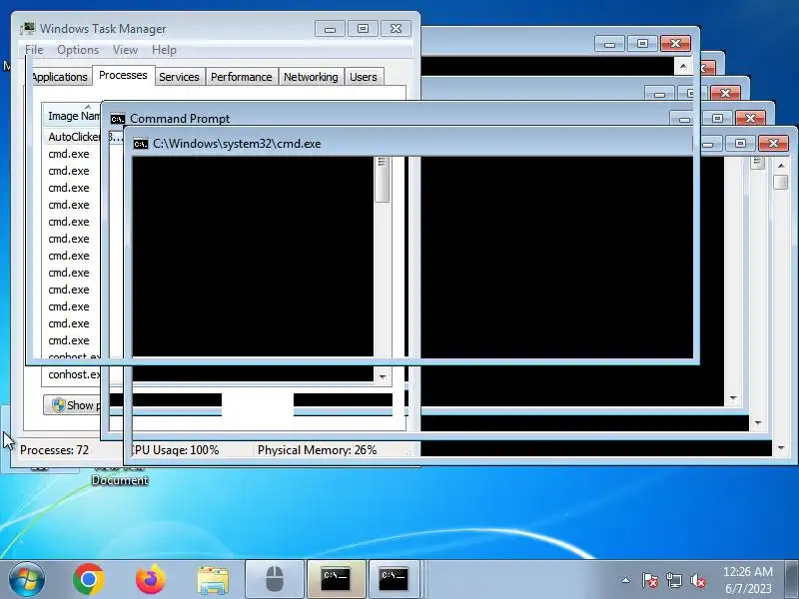The width and height of the screenshot is (799, 599).
Task: Click the Task Manager title bar icon
Action: [x=28, y=28]
